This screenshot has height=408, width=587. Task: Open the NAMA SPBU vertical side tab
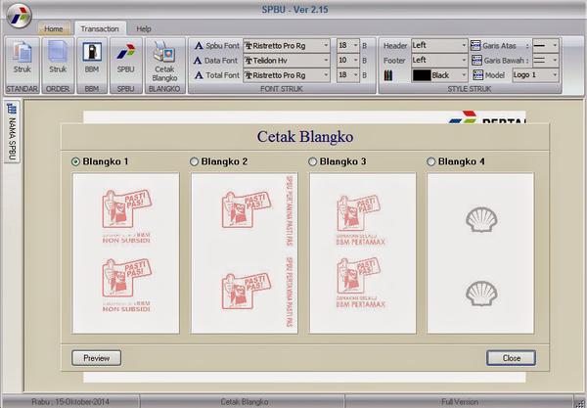[x=12, y=132]
